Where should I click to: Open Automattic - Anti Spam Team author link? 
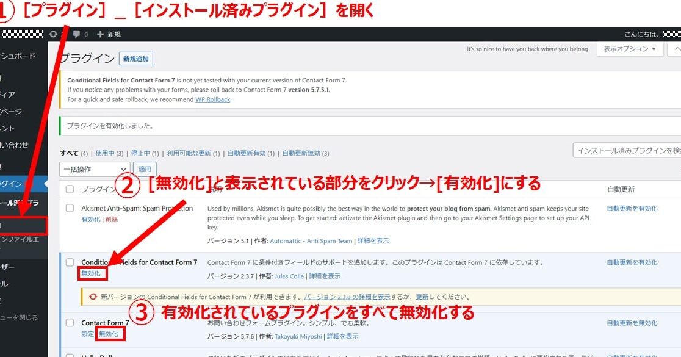point(311,240)
